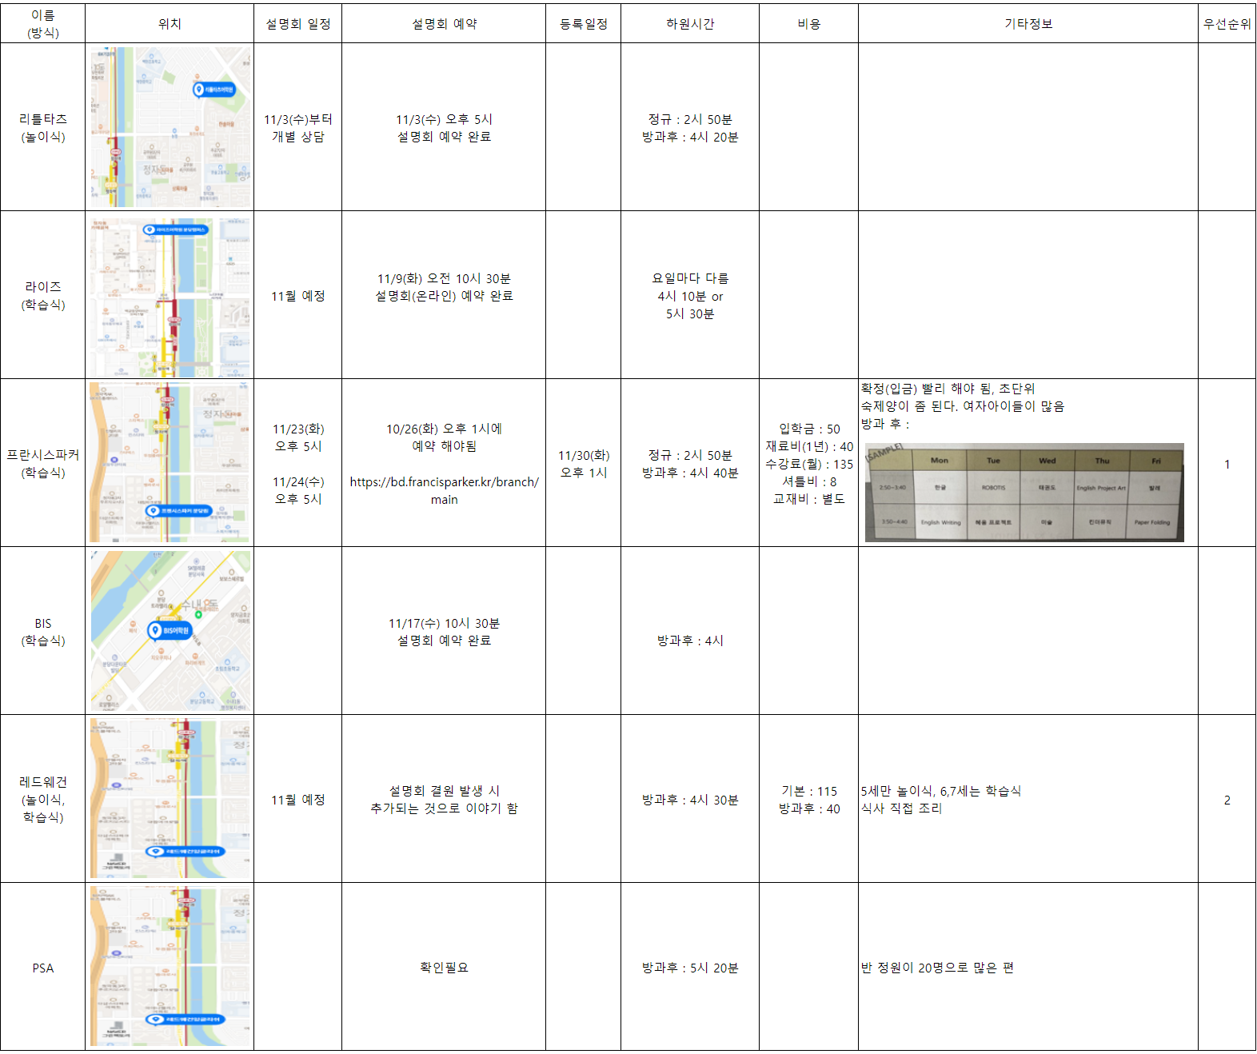
Task: Select the 5세만 놀이식 note cell
Action: pyautogui.click(x=1028, y=799)
